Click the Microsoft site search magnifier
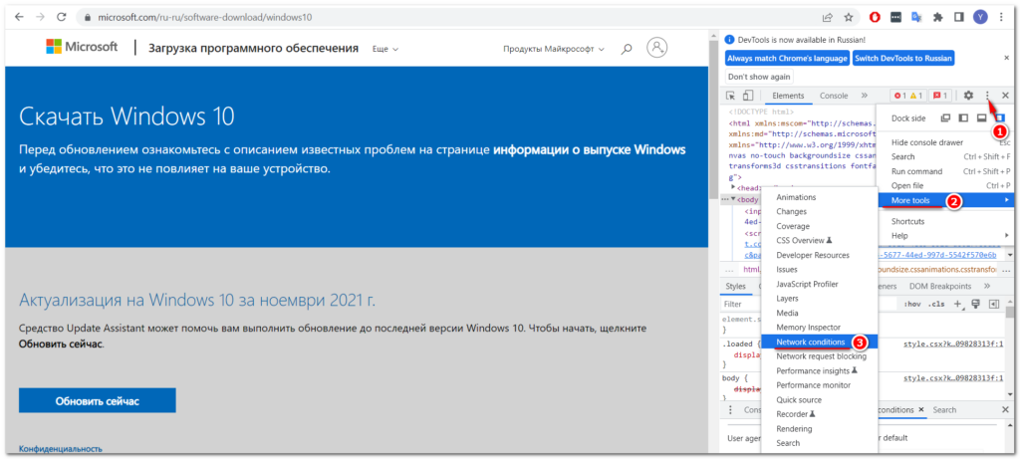 [x=627, y=48]
